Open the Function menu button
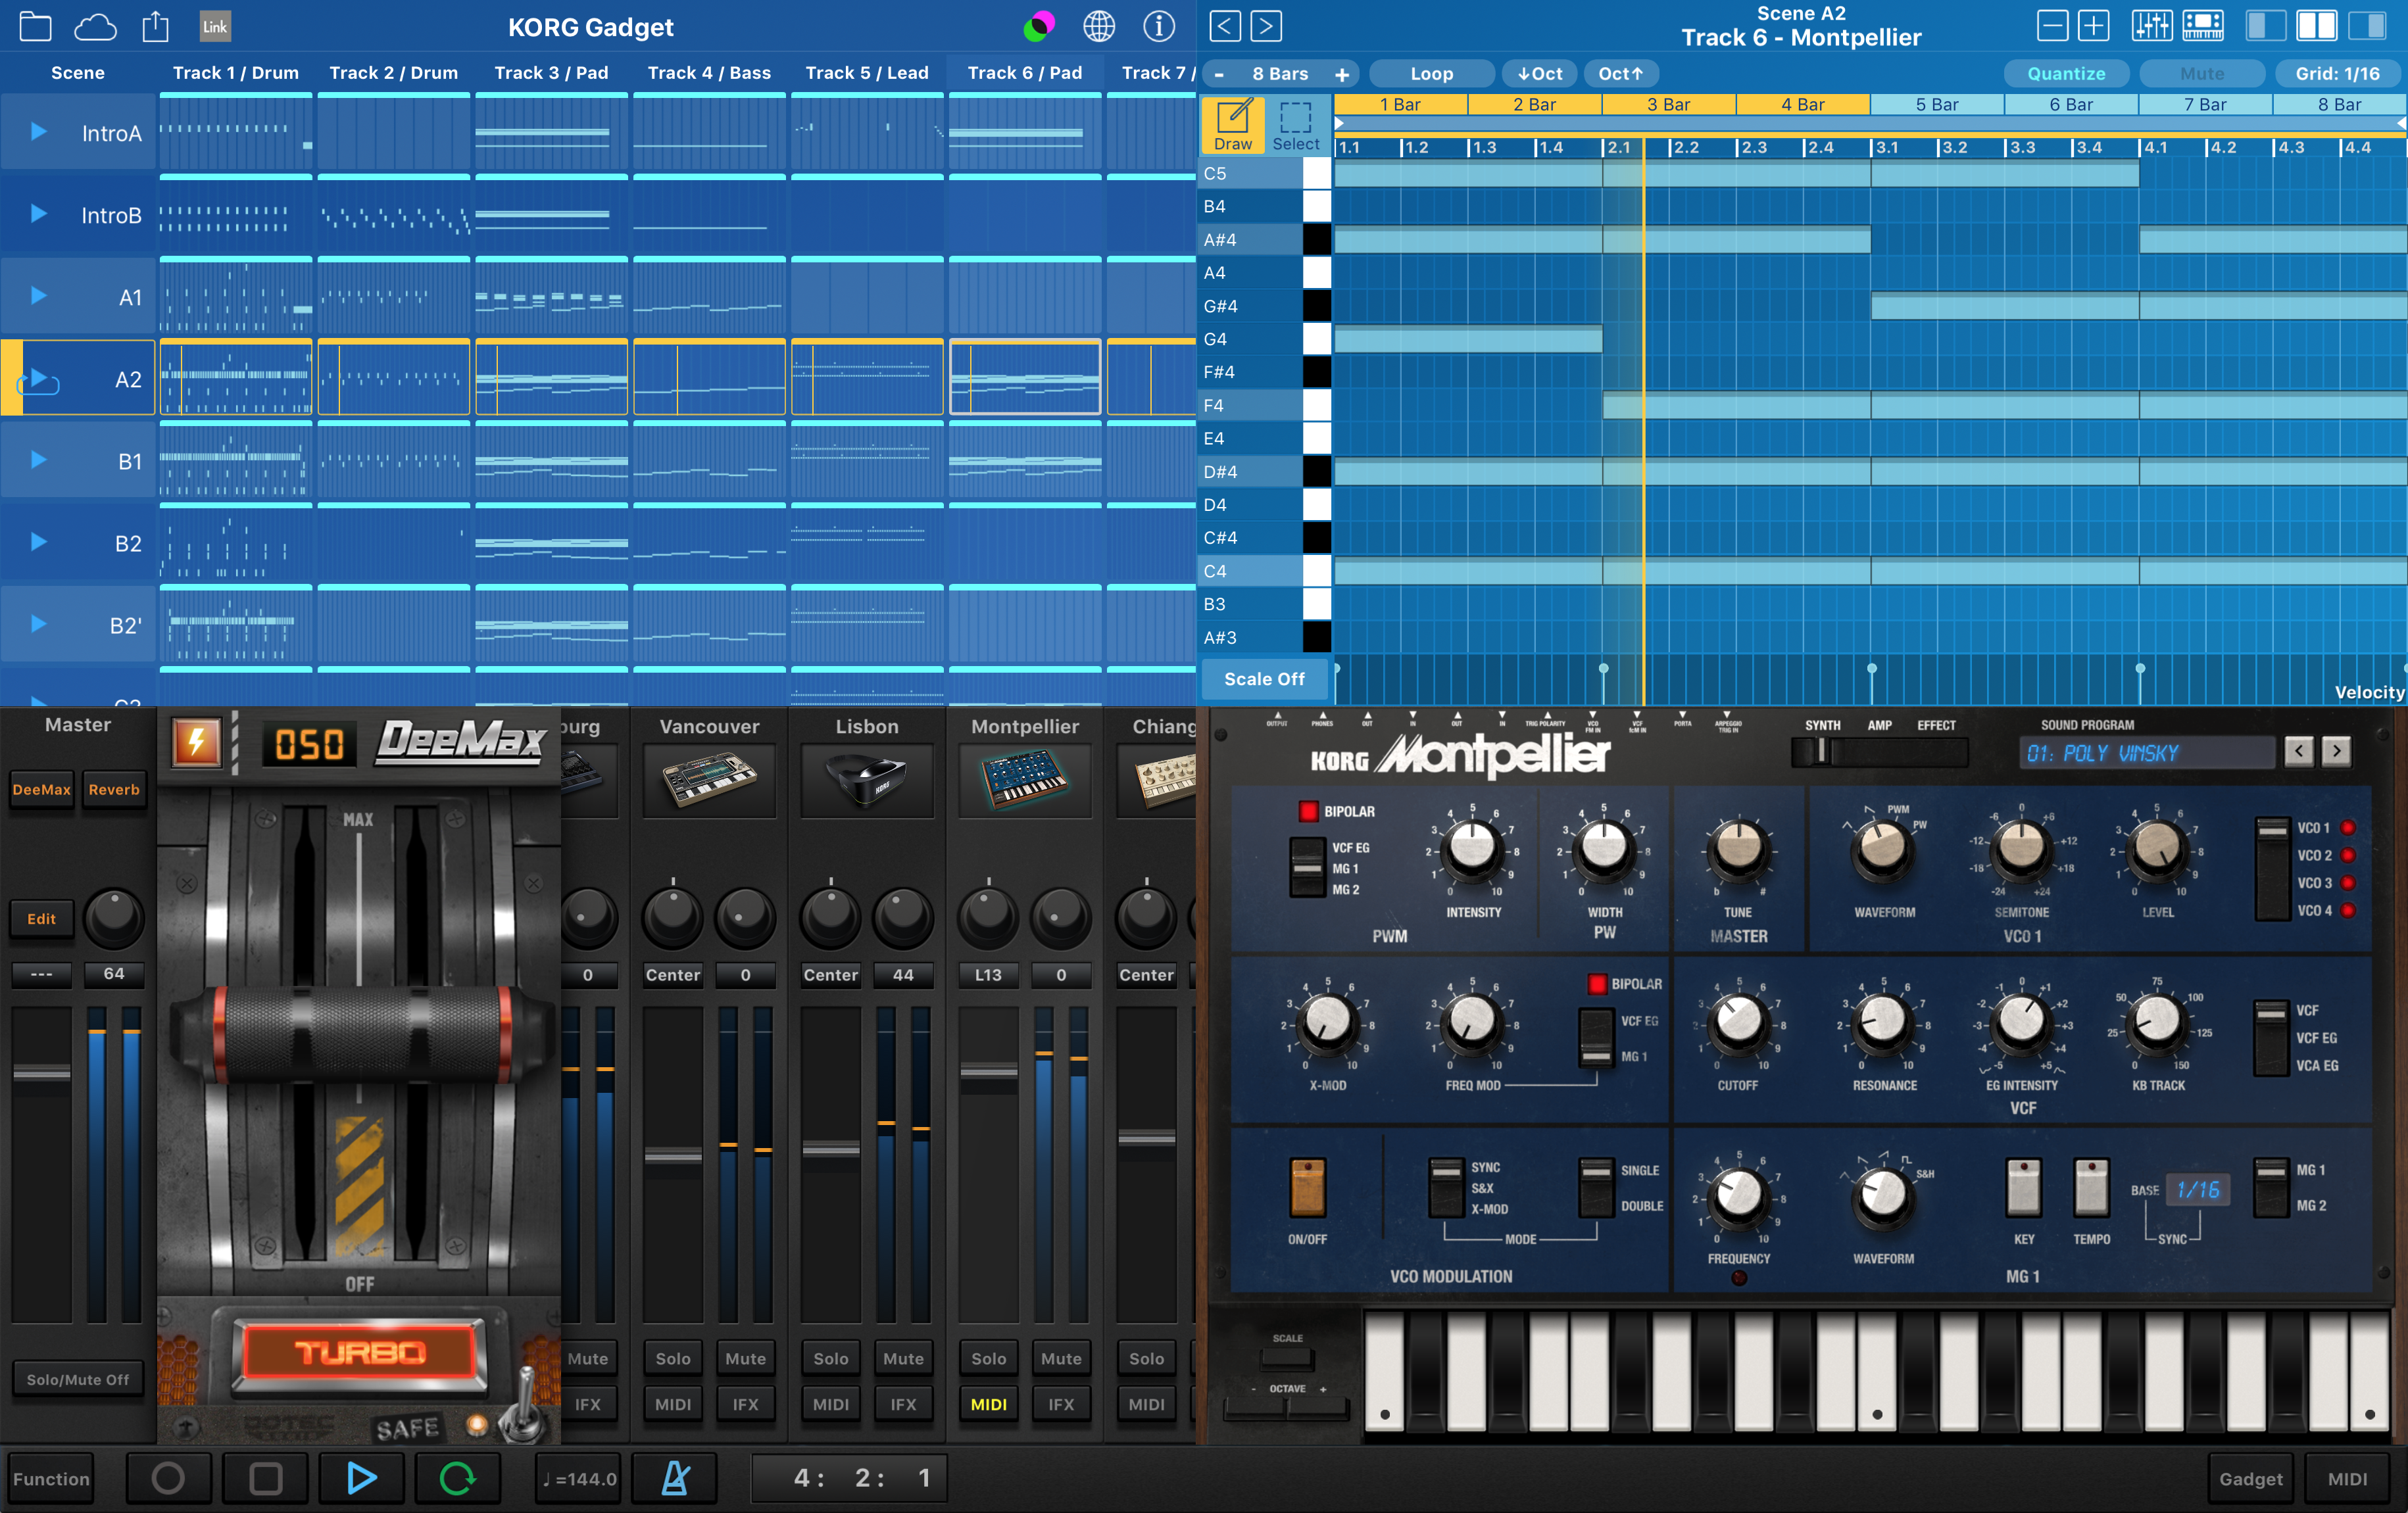2408x1513 pixels. click(52, 1478)
